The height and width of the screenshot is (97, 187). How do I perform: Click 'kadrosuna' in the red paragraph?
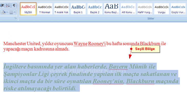coord(44,49)
